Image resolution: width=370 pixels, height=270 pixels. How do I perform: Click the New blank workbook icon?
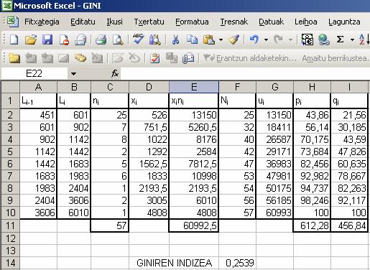click(x=14, y=39)
